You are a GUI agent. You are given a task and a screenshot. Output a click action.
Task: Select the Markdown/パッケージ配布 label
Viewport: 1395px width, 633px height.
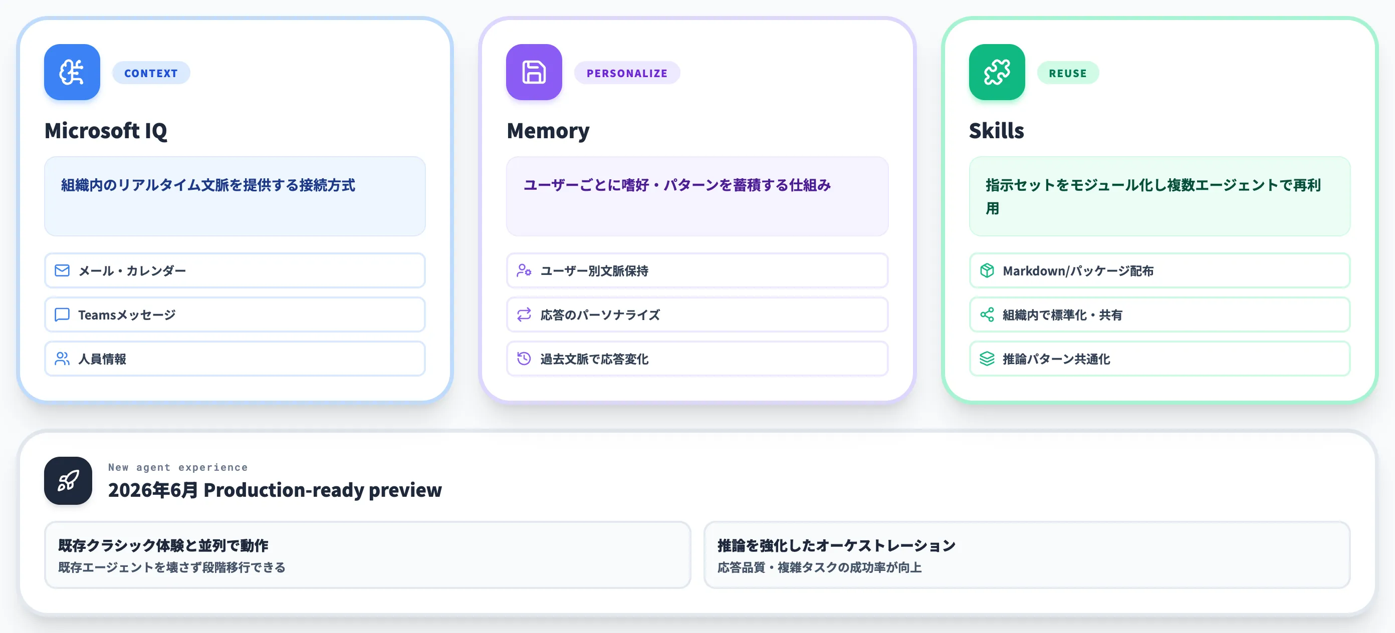click(1078, 270)
